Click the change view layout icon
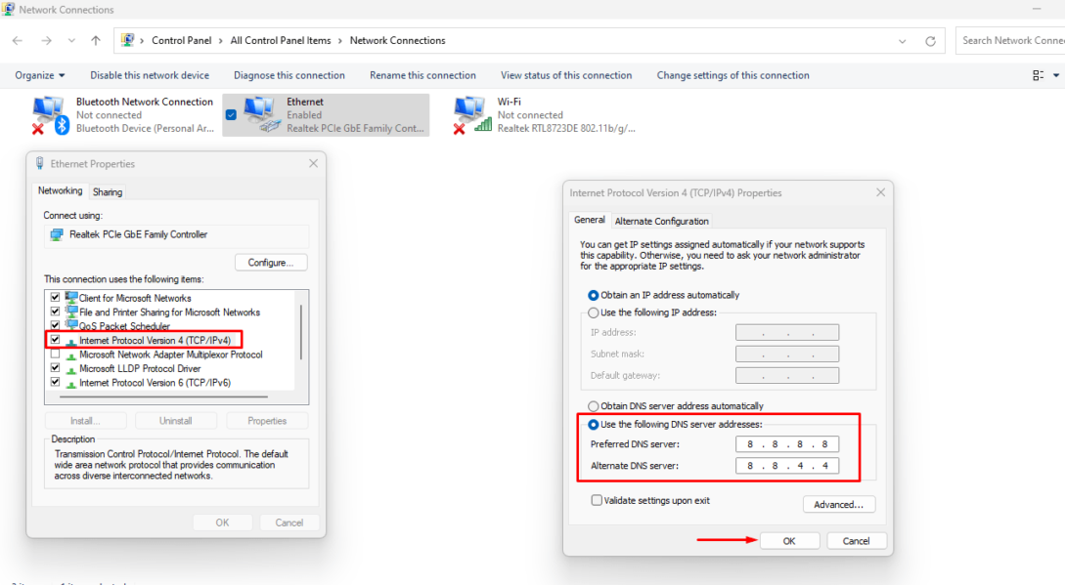Viewport: 1065px width, 585px height. click(1039, 75)
